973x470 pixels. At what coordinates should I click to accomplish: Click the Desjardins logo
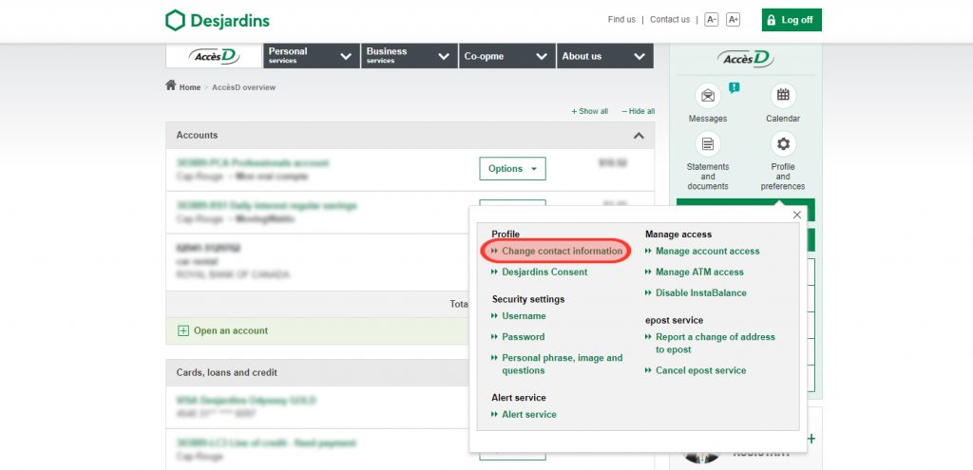[218, 21]
